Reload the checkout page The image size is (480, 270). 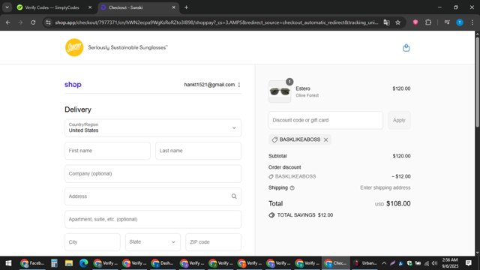click(33, 22)
